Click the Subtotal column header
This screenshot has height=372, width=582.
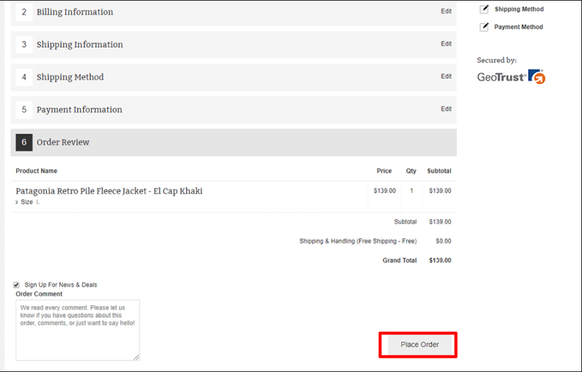[439, 171]
